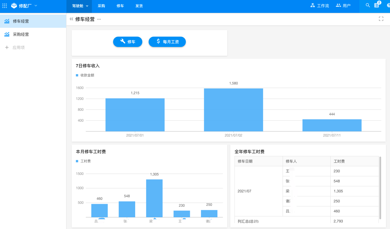Click the 全年修车工时费 table scrollbar
390x229 pixels.
point(380,187)
